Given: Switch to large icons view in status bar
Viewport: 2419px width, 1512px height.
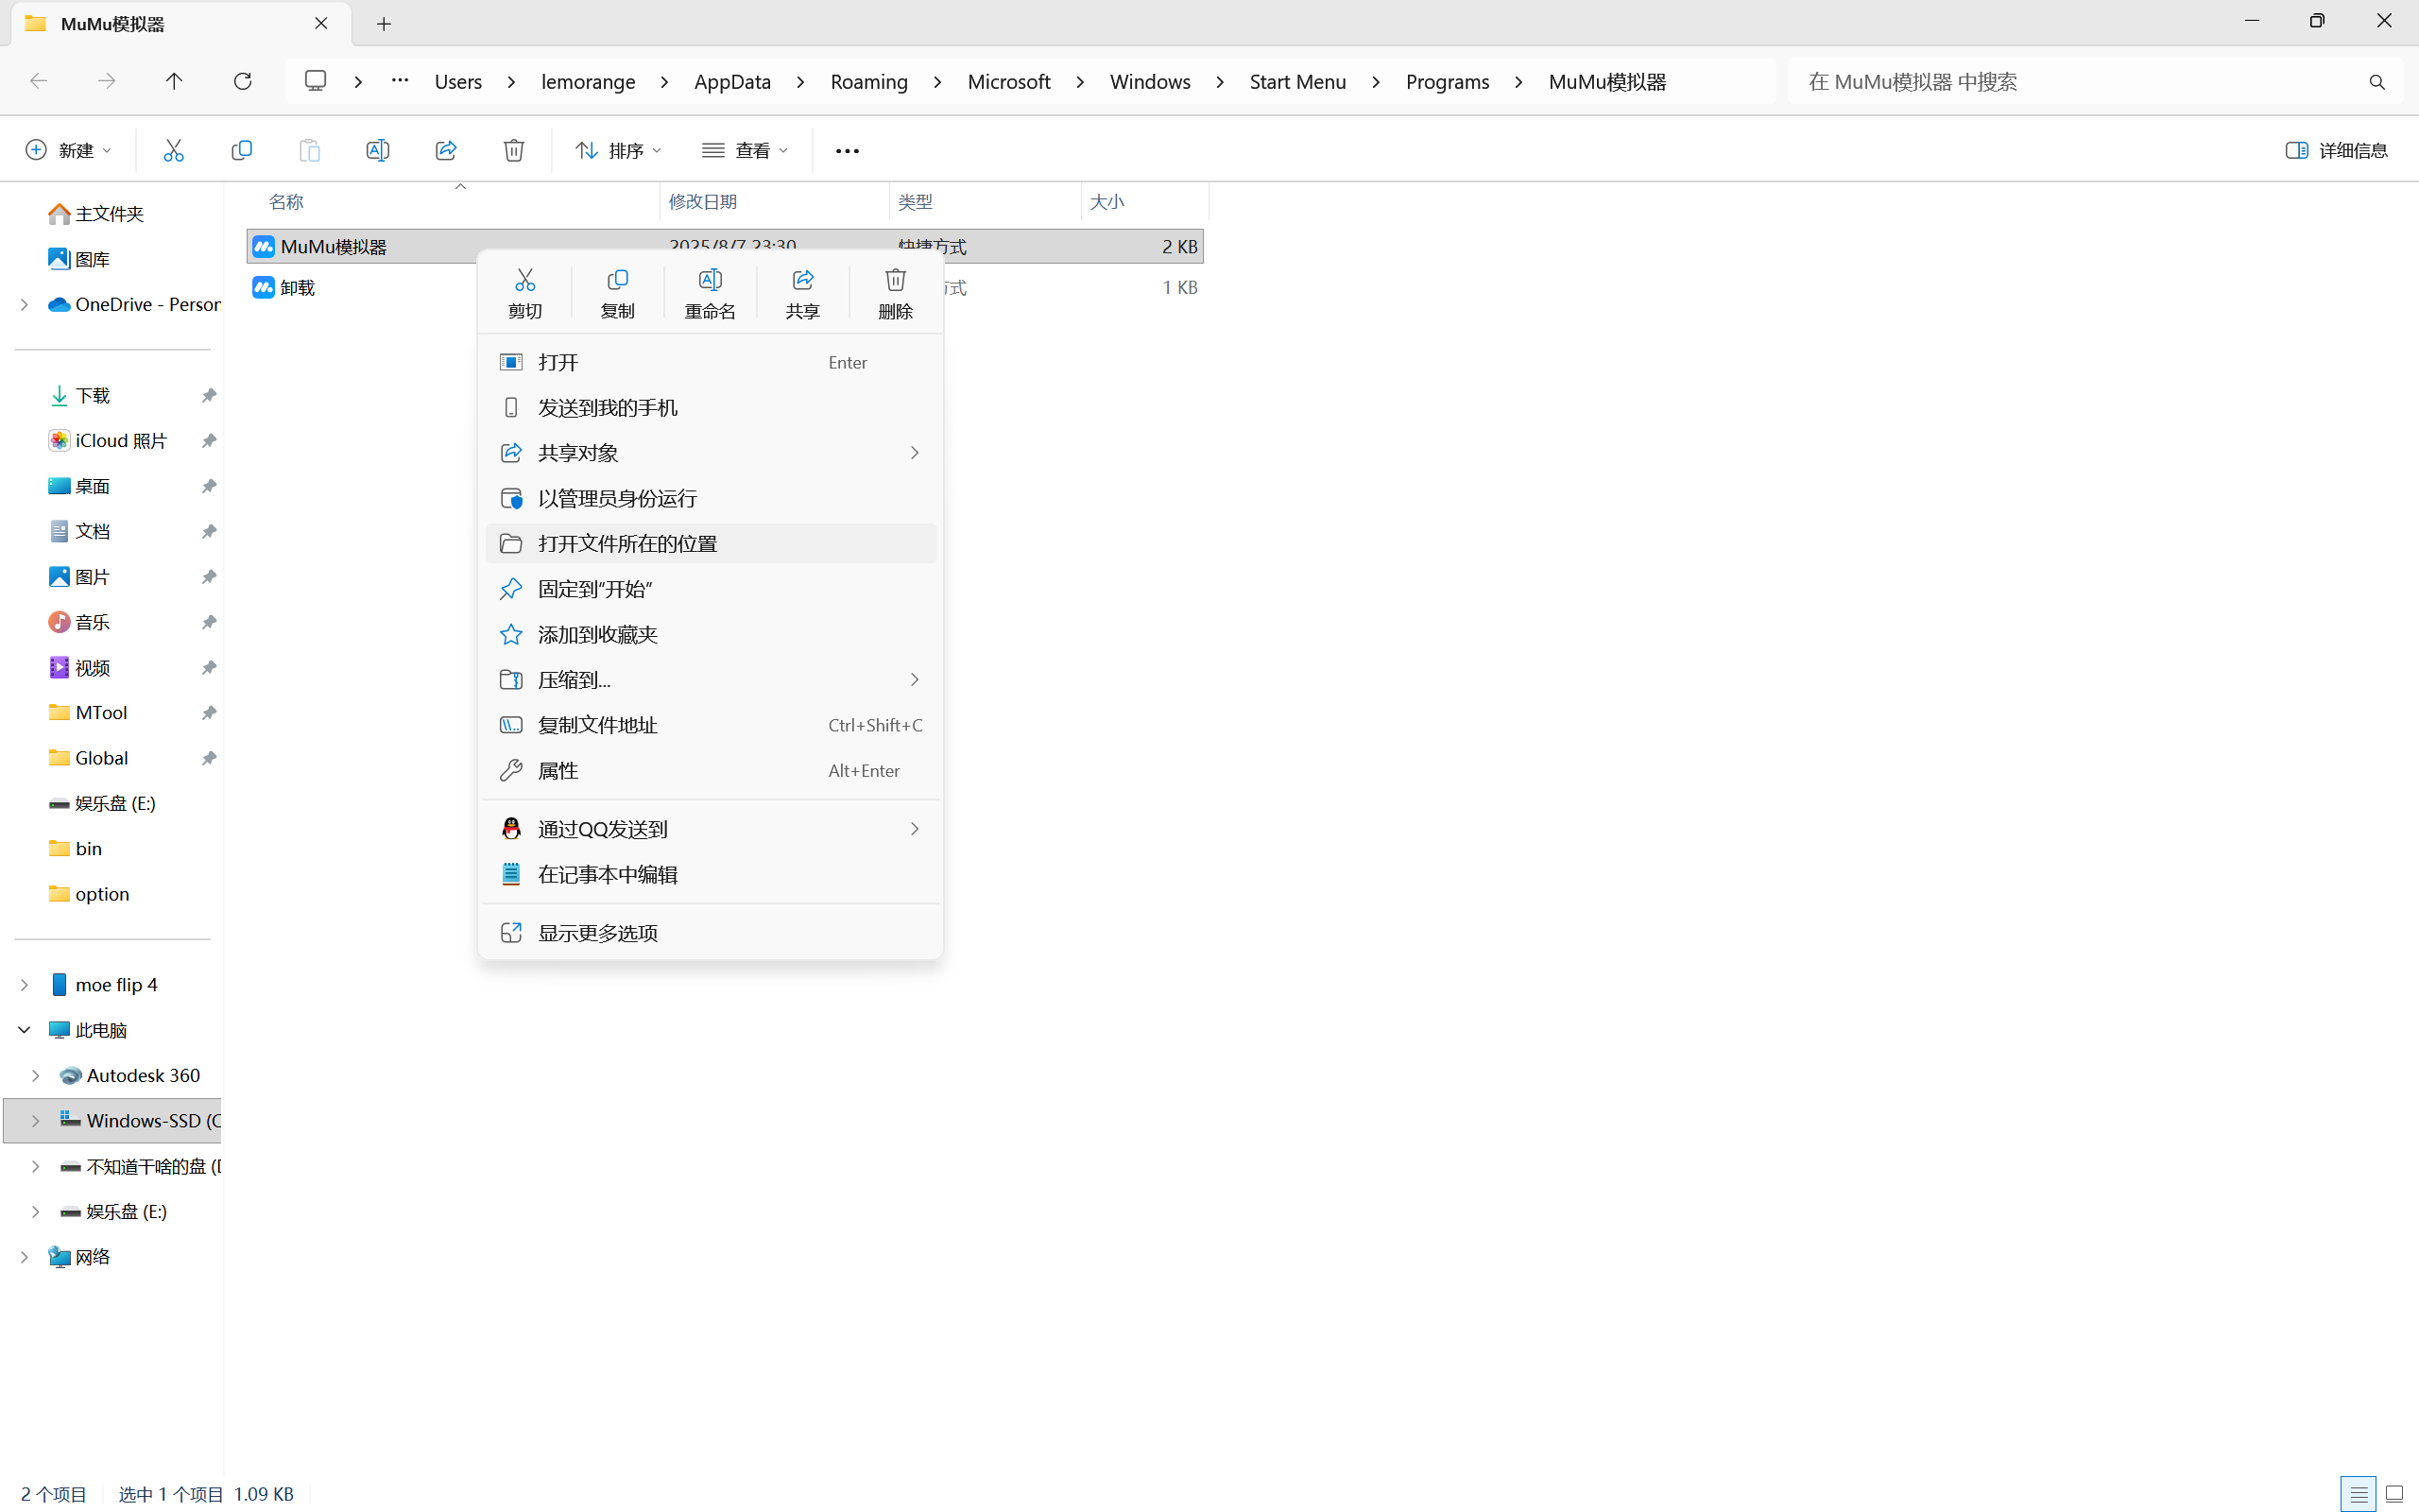Looking at the screenshot, I should click(2394, 1494).
